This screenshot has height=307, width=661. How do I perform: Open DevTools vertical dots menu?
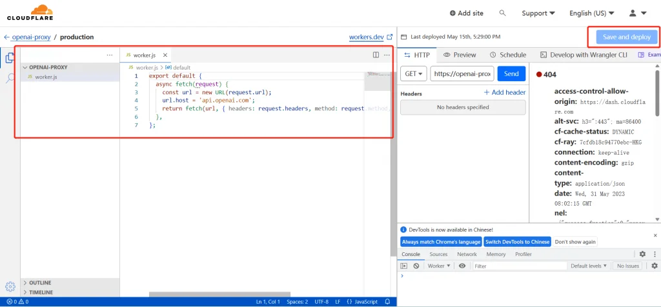(x=655, y=254)
